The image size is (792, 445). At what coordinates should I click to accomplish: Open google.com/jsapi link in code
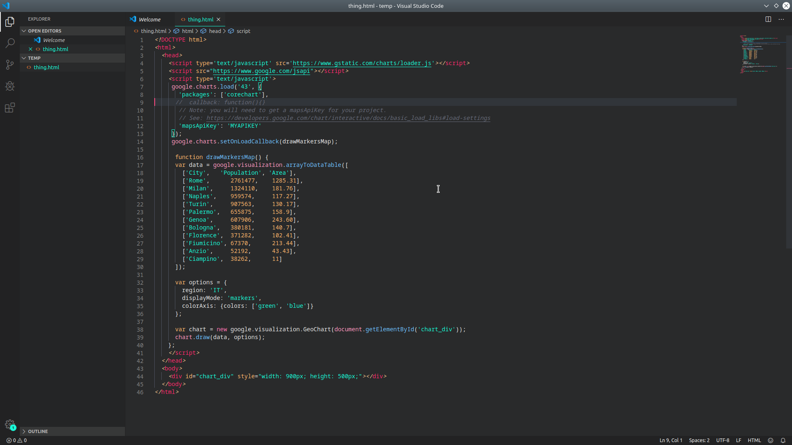point(262,71)
